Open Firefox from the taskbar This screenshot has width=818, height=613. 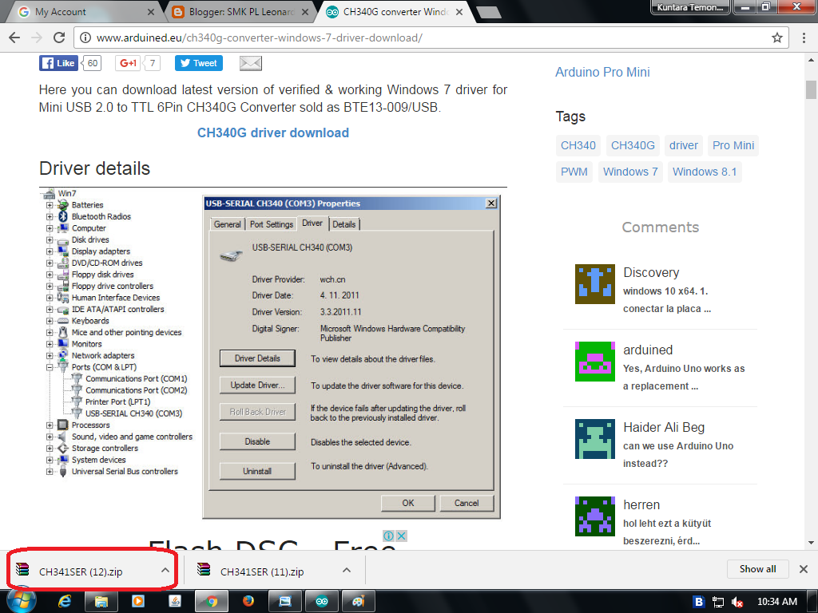[x=248, y=602]
